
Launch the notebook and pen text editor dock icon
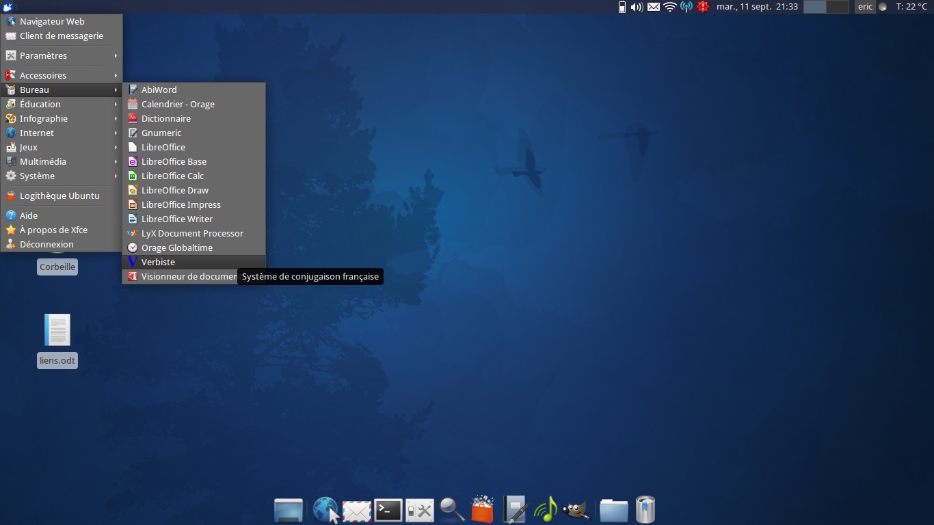514,509
